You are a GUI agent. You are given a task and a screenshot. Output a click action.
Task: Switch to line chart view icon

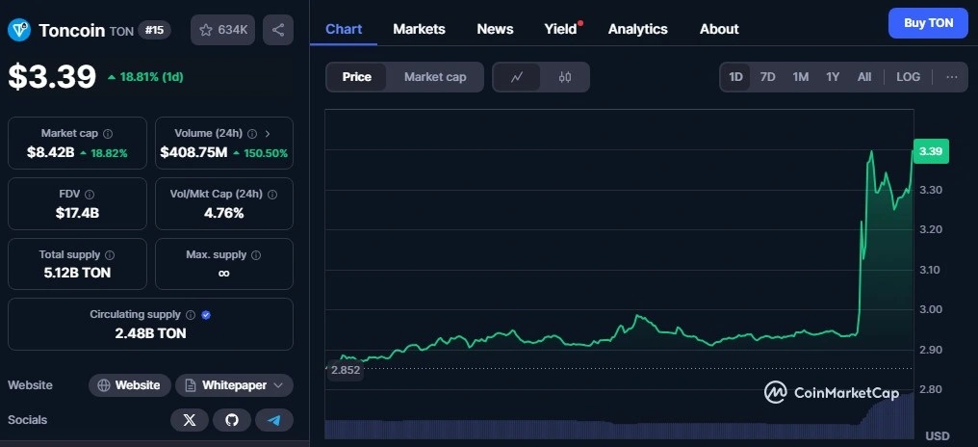517,77
